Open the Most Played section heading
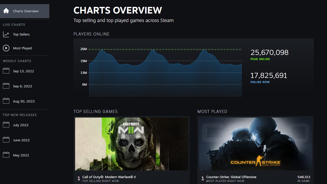This screenshot has width=327, height=184. 212,111
